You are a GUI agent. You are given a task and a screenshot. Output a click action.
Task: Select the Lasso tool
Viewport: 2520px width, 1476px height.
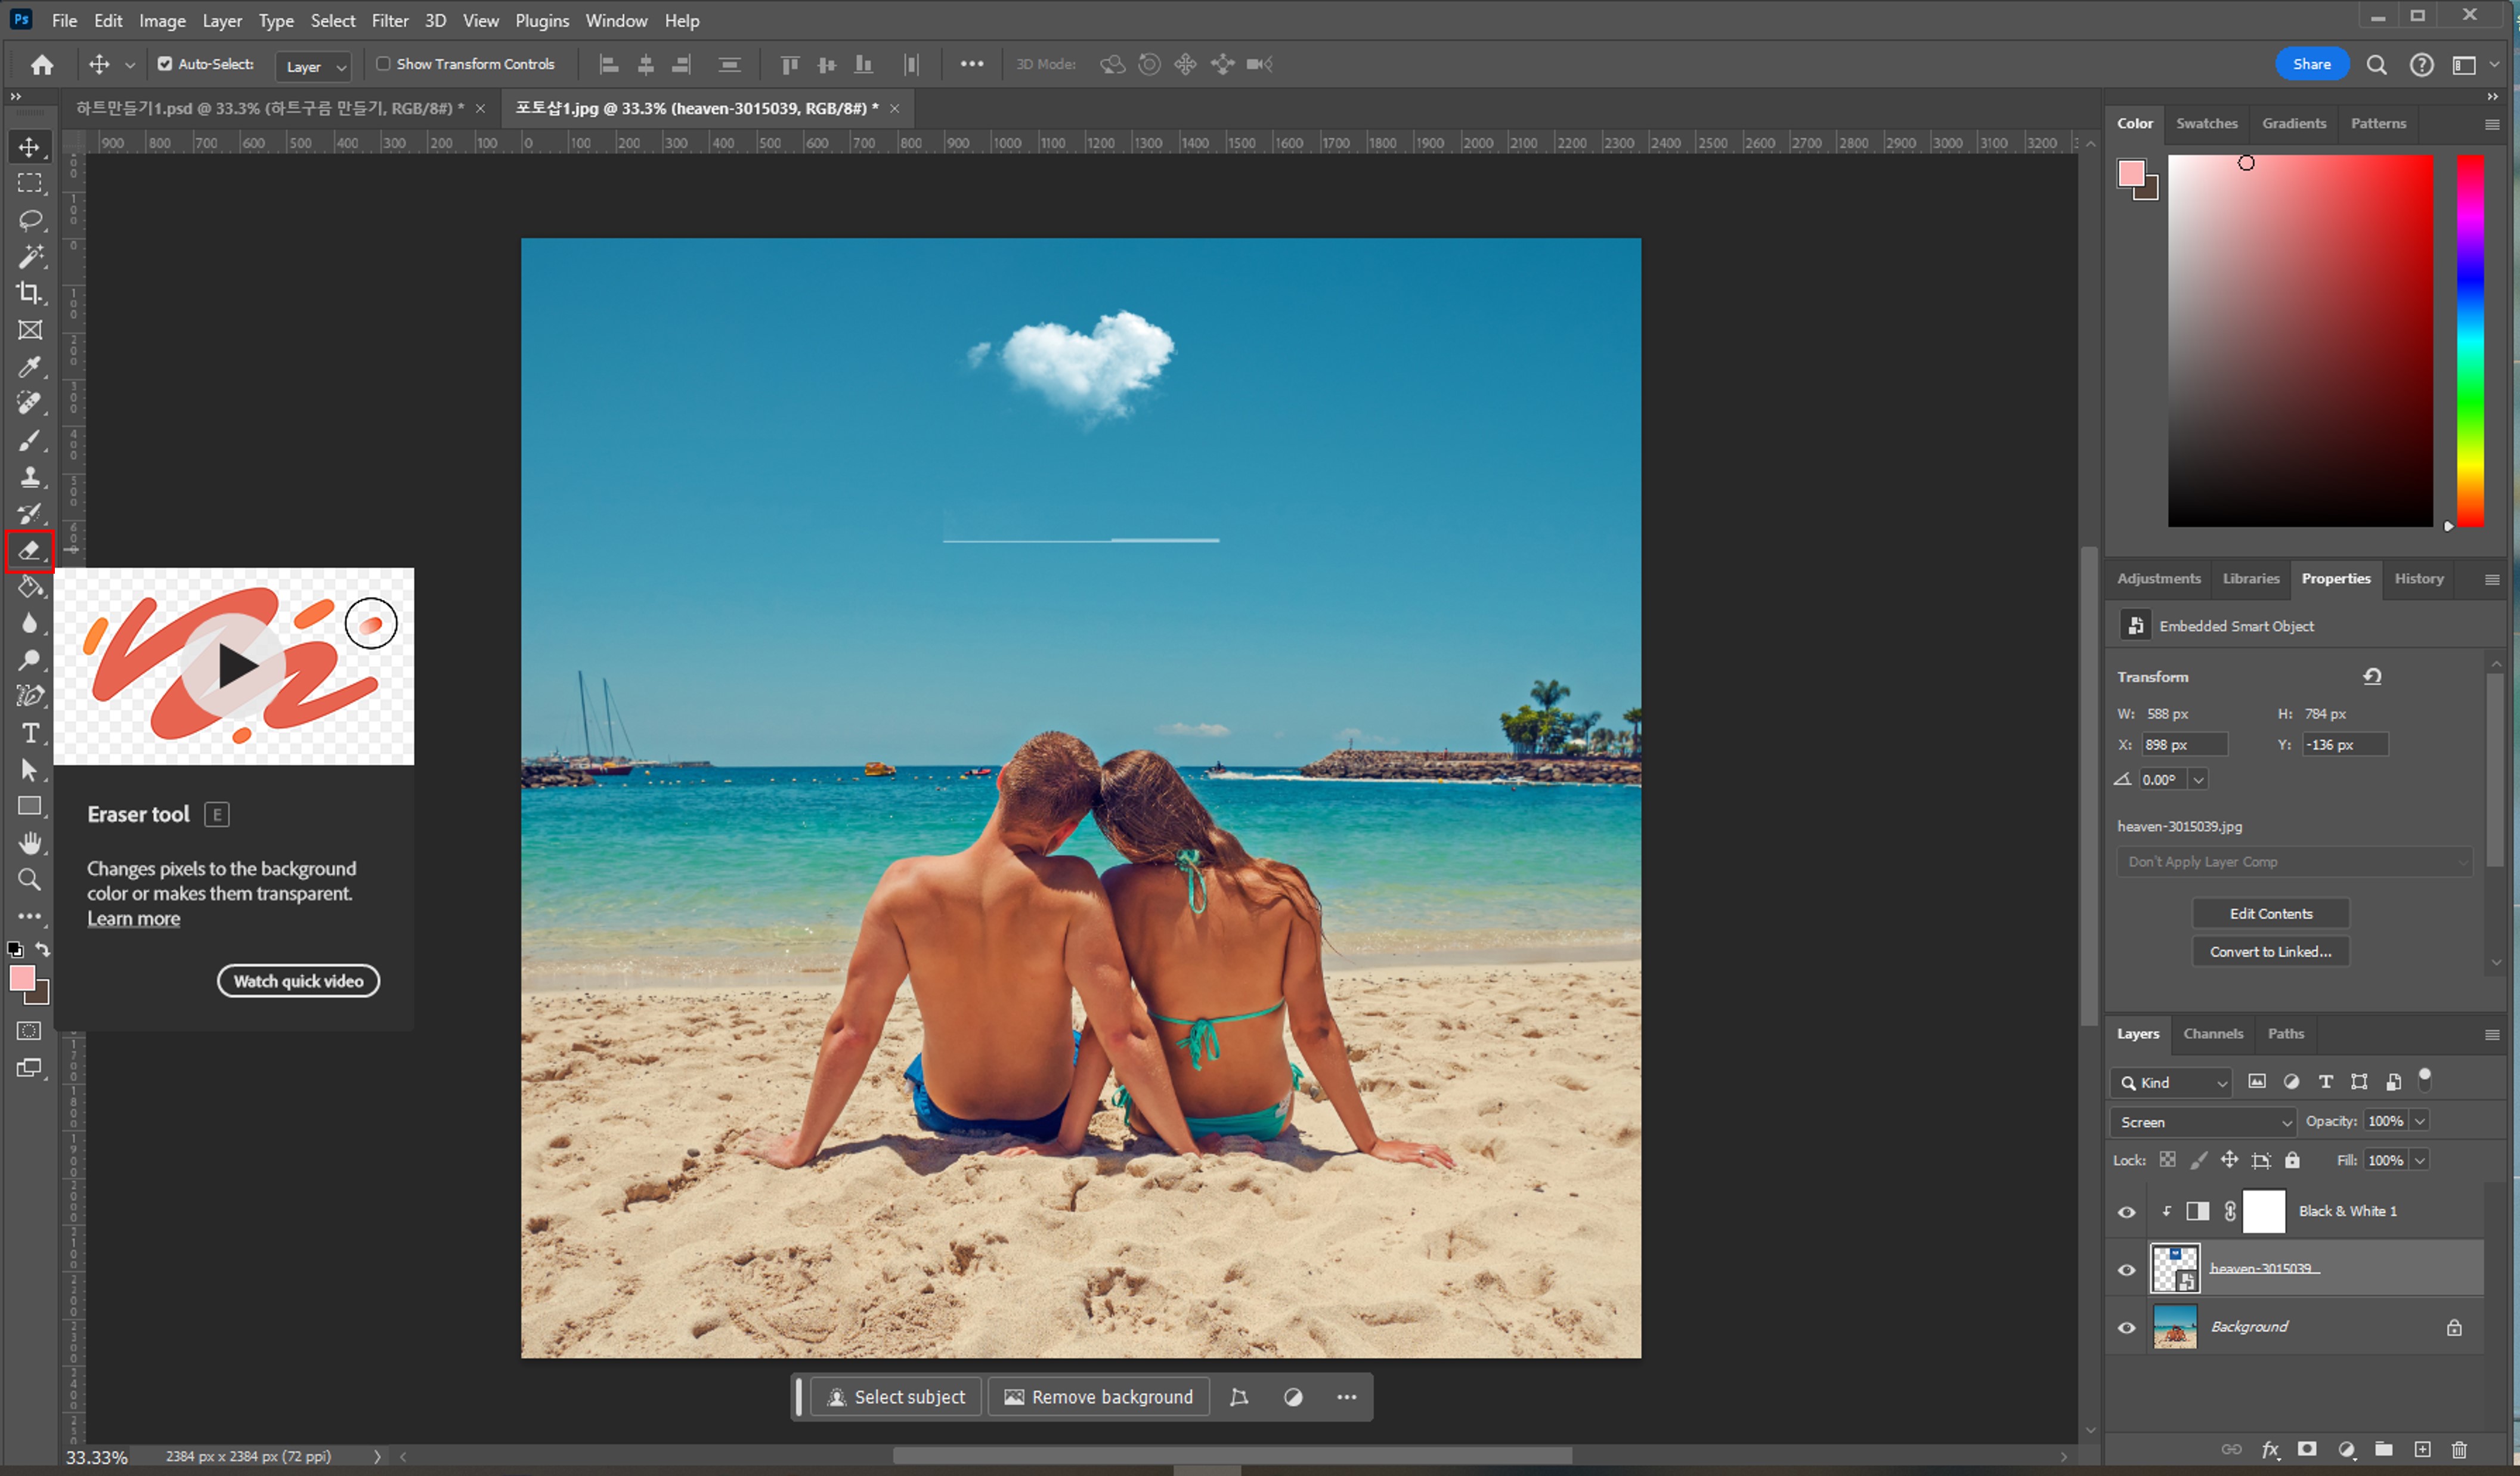[30, 220]
